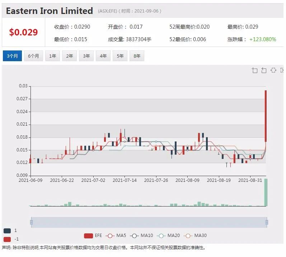Image resolution: width=286 pixels, height=257 pixels.
Task: Click the 2021-06-22 axis date label
Action: tap(62, 180)
